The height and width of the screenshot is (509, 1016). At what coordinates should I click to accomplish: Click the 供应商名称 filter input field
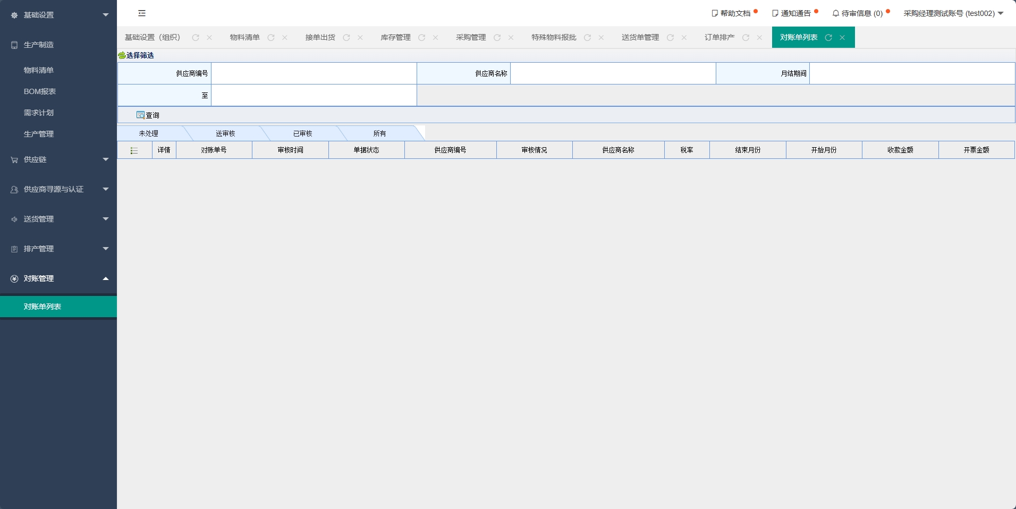613,73
